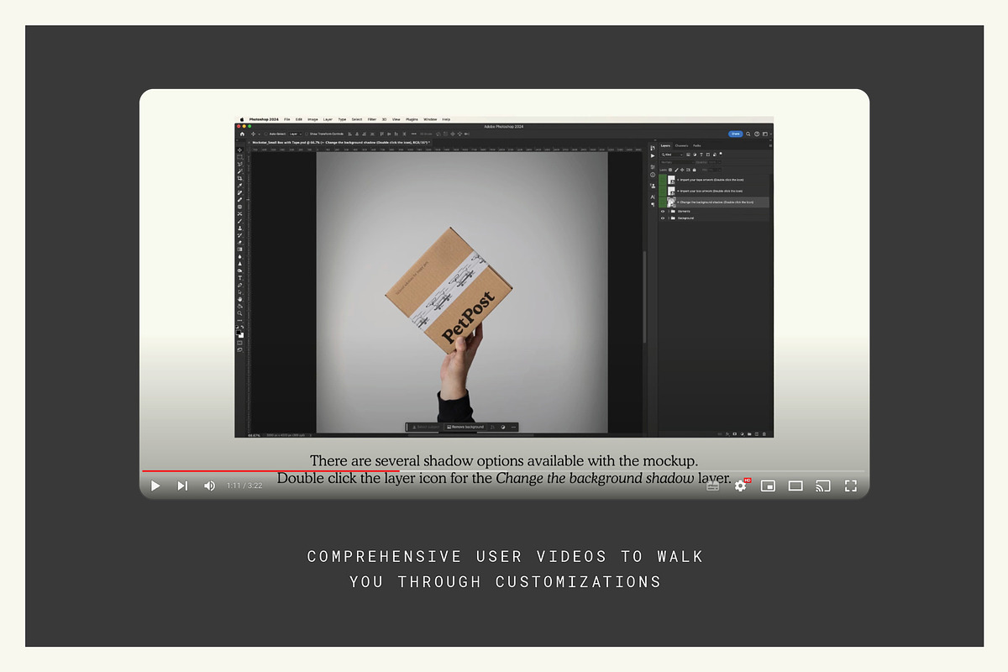
Task: Open the File menu
Action: [287, 119]
